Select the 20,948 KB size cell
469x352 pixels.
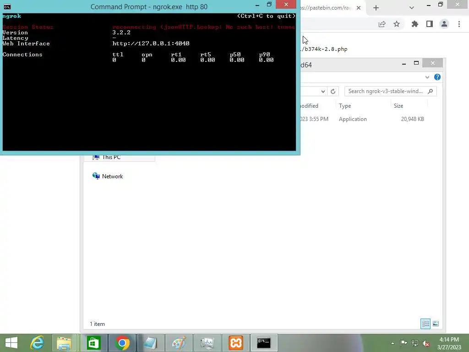[x=413, y=119]
